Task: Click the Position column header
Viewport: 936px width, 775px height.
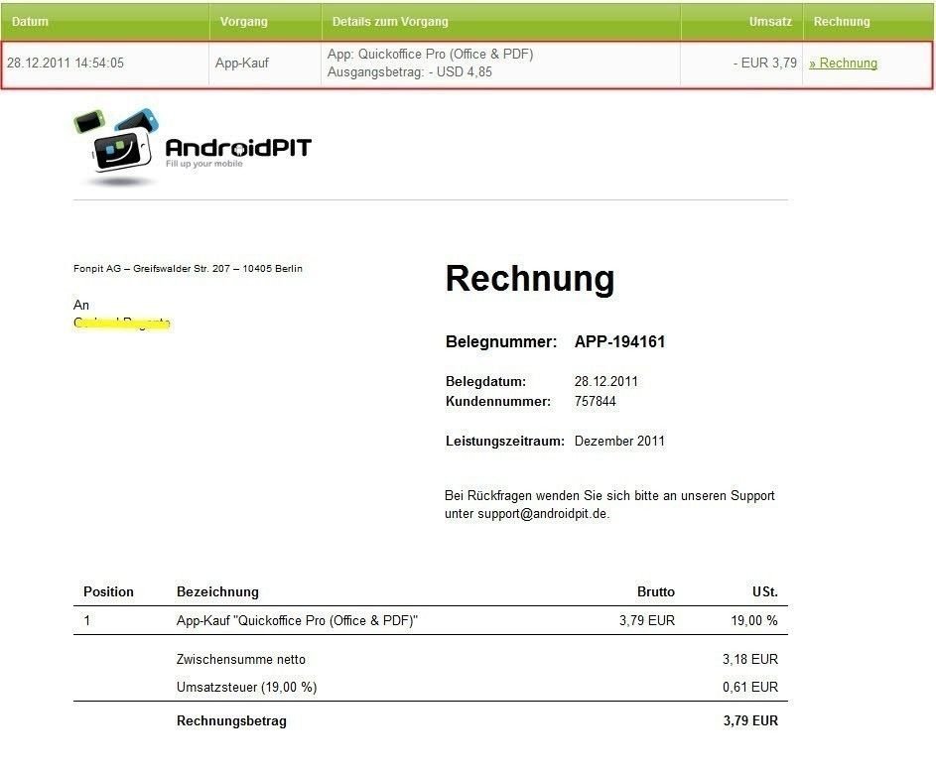Action: (x=108, y=591)
